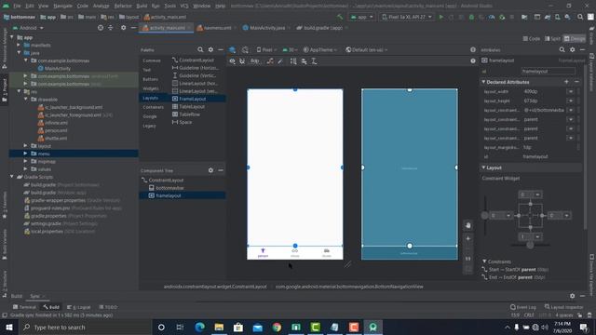The height and width of the screenshot is (335, 596).
Task: Open Android Studio from the Windows taskbar
Action: coord(372,327)
